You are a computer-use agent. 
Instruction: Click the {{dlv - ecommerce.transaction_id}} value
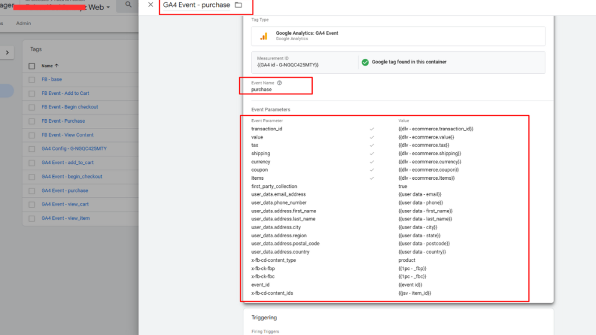click(435, 129)
